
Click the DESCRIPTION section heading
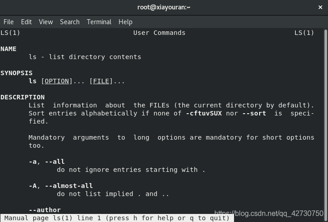point(22,97)
